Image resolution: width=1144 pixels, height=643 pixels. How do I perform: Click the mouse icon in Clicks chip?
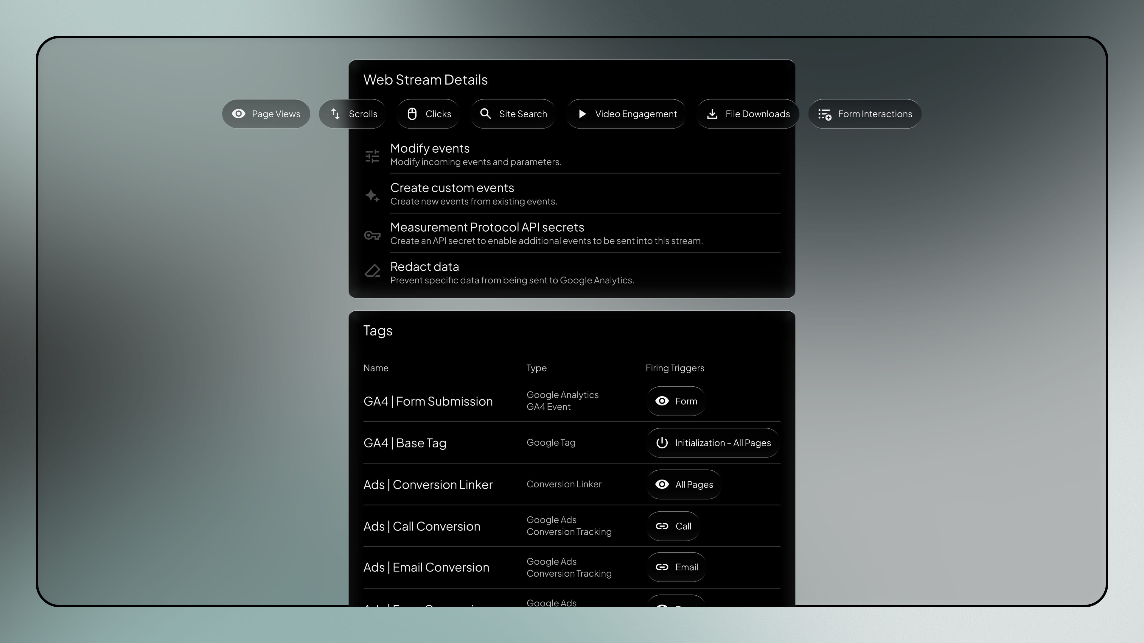pyautogui.click(x=412, y=114)
